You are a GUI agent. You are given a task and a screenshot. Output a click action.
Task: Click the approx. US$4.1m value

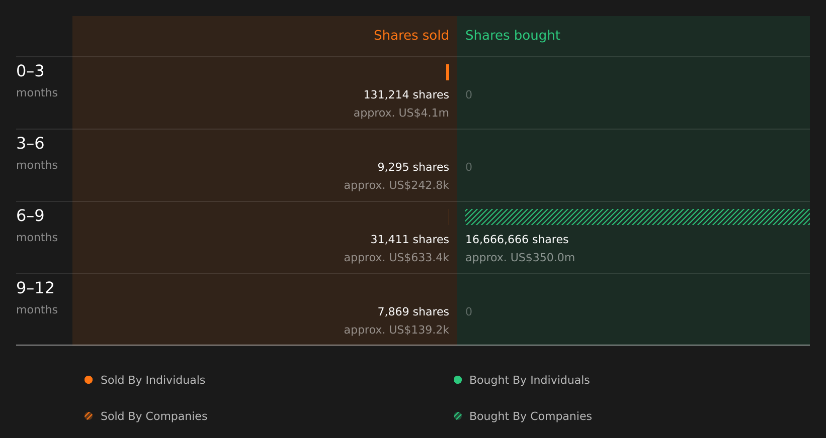point(401,113)
